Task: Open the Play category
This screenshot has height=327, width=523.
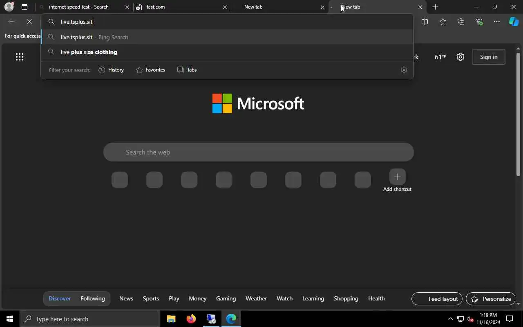Action: 174,298
